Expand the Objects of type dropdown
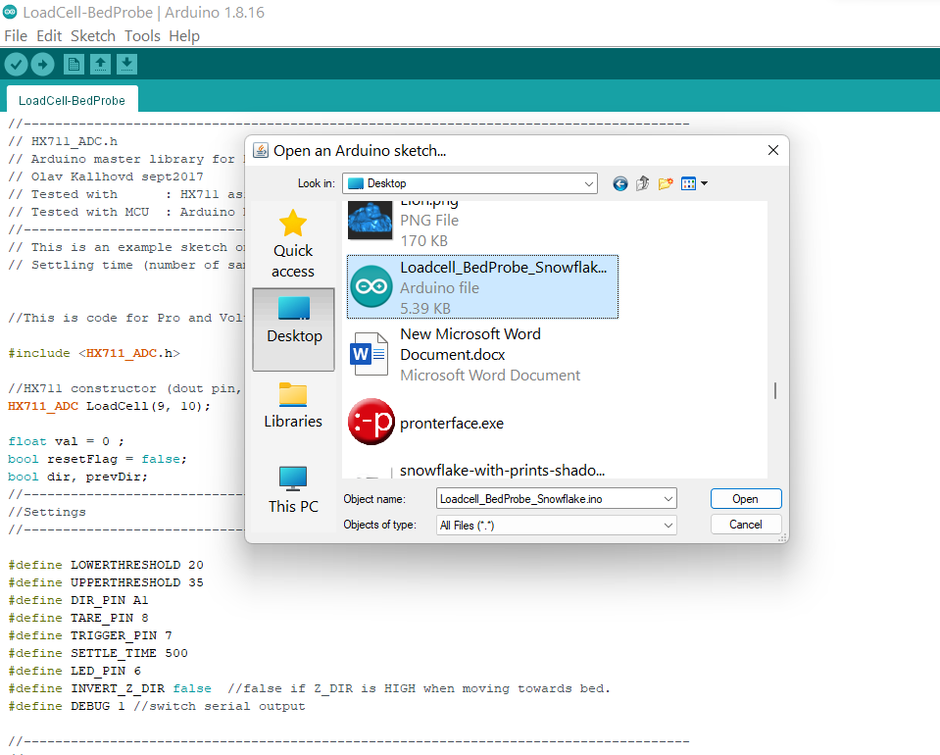Image resolution: width=940 pixels, height=755 pixels. pos(668,526)
